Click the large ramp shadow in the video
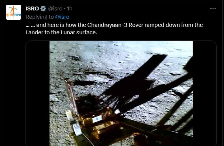The height and width of the screenshot is (146, 224). (137, 78)
